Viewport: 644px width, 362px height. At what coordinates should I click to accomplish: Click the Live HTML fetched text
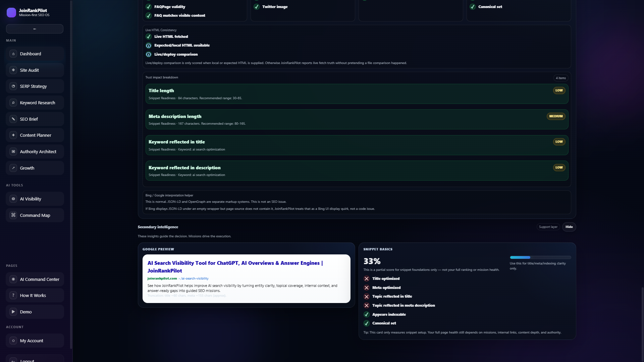pos(171,37)
